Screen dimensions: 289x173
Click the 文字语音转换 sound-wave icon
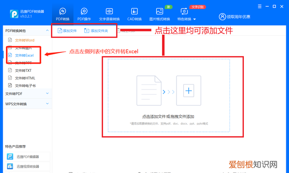tap(109, 11)
